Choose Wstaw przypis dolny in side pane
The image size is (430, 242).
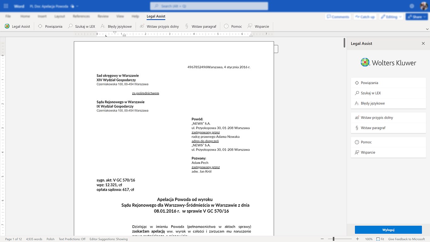388,118
